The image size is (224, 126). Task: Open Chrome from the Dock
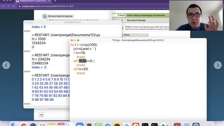24,125
